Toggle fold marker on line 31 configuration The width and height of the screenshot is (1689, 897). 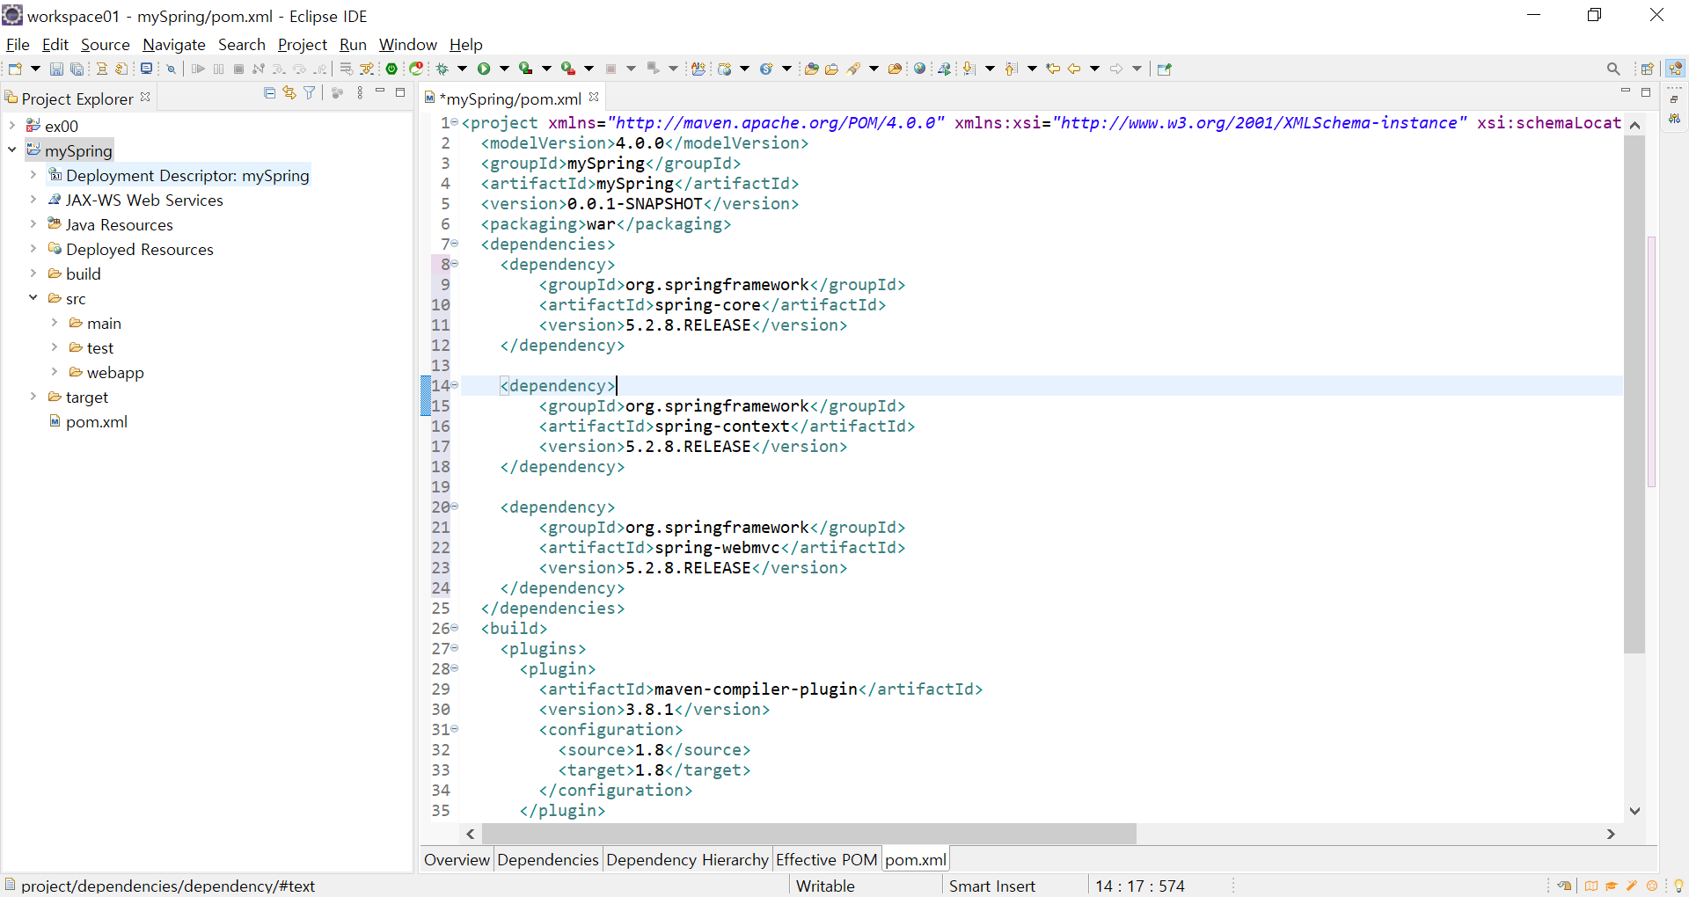point(455,729)
